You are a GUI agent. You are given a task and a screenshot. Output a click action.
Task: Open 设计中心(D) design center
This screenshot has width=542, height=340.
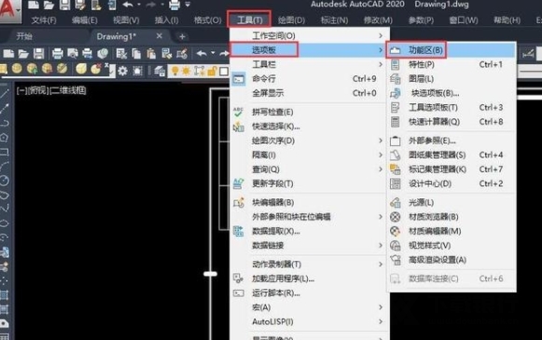tap(452, 184)
